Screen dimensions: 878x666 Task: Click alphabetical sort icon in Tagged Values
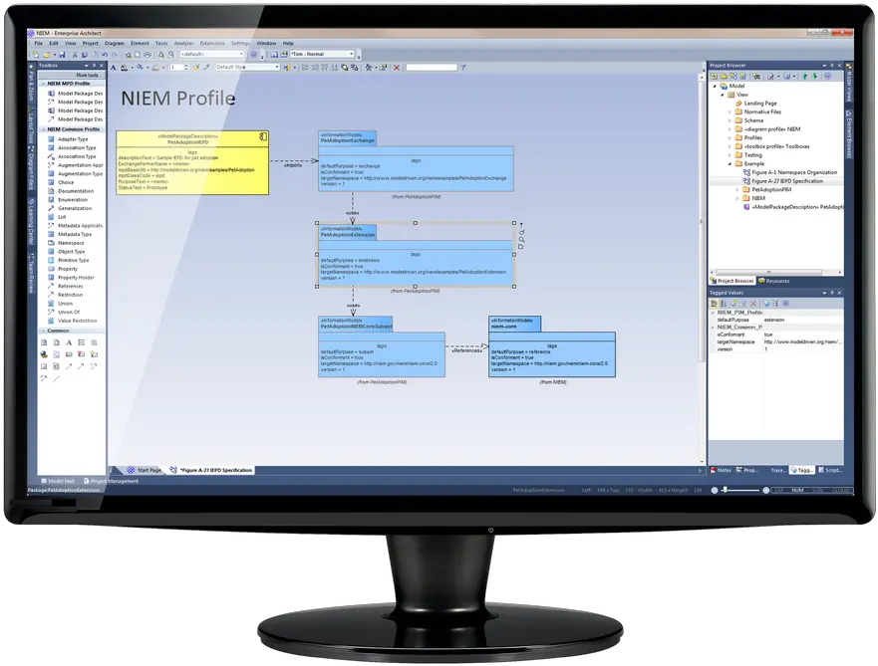click(723, 303)
